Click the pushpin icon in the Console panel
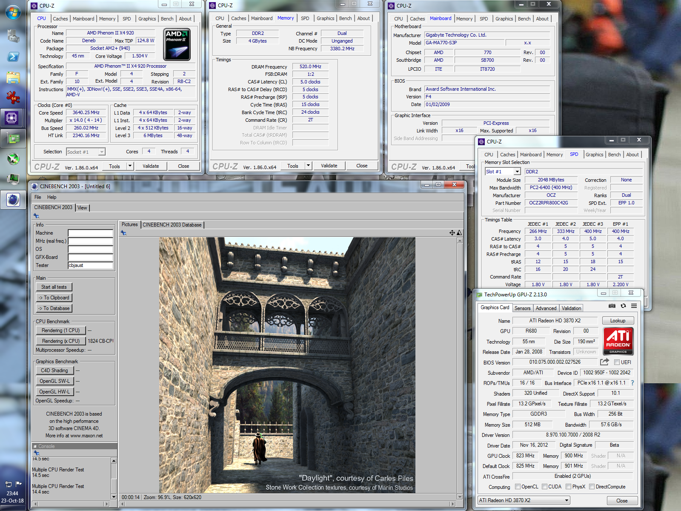The image size is (681, 511). point(36,453)
